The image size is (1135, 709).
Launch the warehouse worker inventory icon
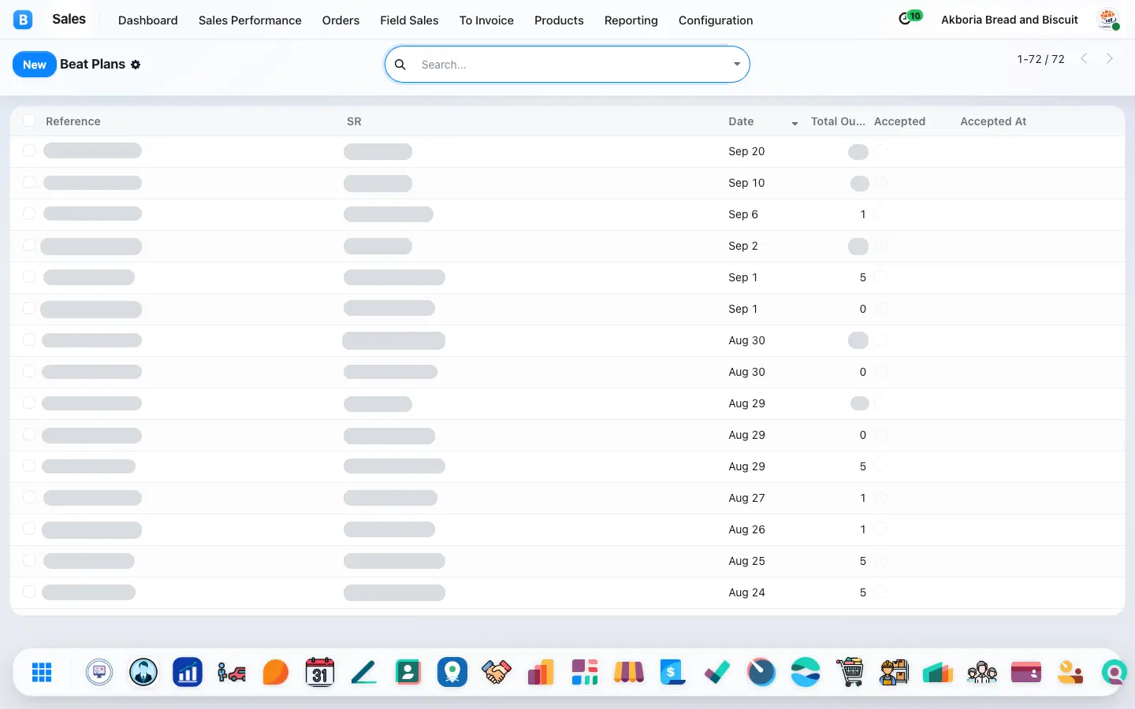tap(894, 672)
